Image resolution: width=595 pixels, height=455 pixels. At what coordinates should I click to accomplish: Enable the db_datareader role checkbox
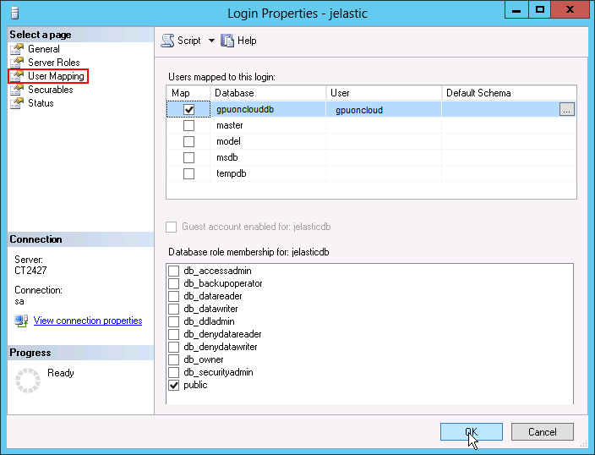[x=174, y=296]
